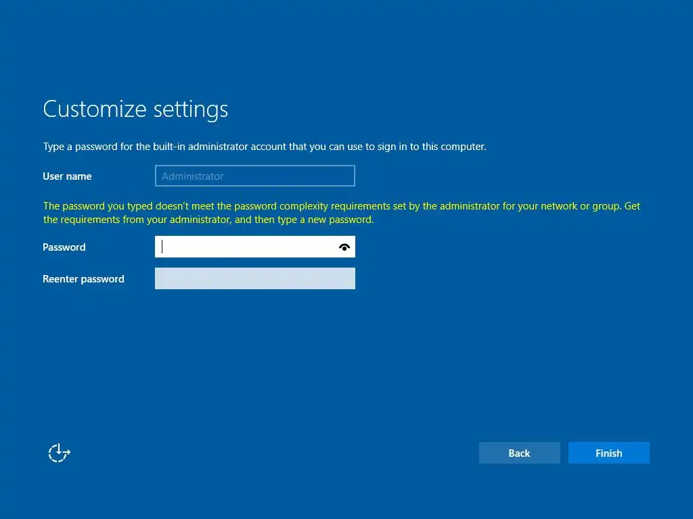Image resolution: width=693 pixels, height=519 pixels.
Task: Click the Administrator user name box
Action: click(255, 176)
